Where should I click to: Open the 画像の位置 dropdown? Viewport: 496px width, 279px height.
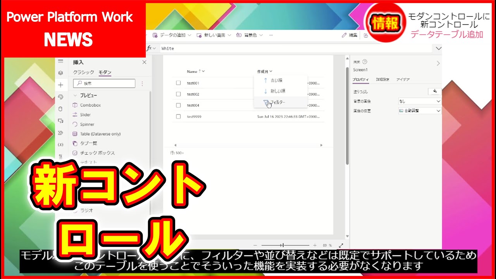click(420, 111)
